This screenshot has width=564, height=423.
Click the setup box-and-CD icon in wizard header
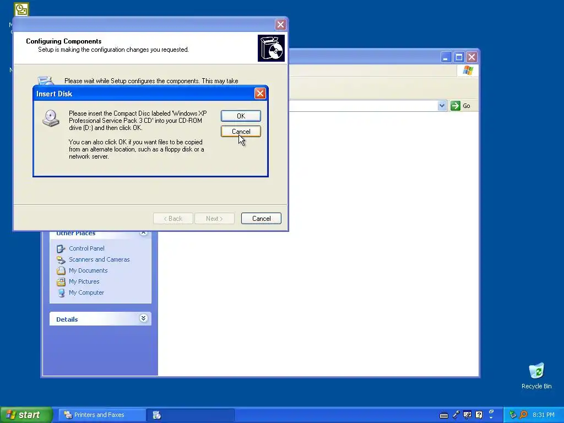[x=271, y=48]
